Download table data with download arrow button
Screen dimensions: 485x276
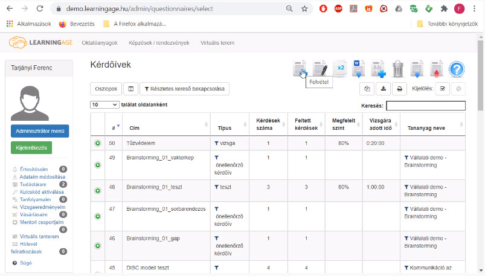click(x=384, y=89)
